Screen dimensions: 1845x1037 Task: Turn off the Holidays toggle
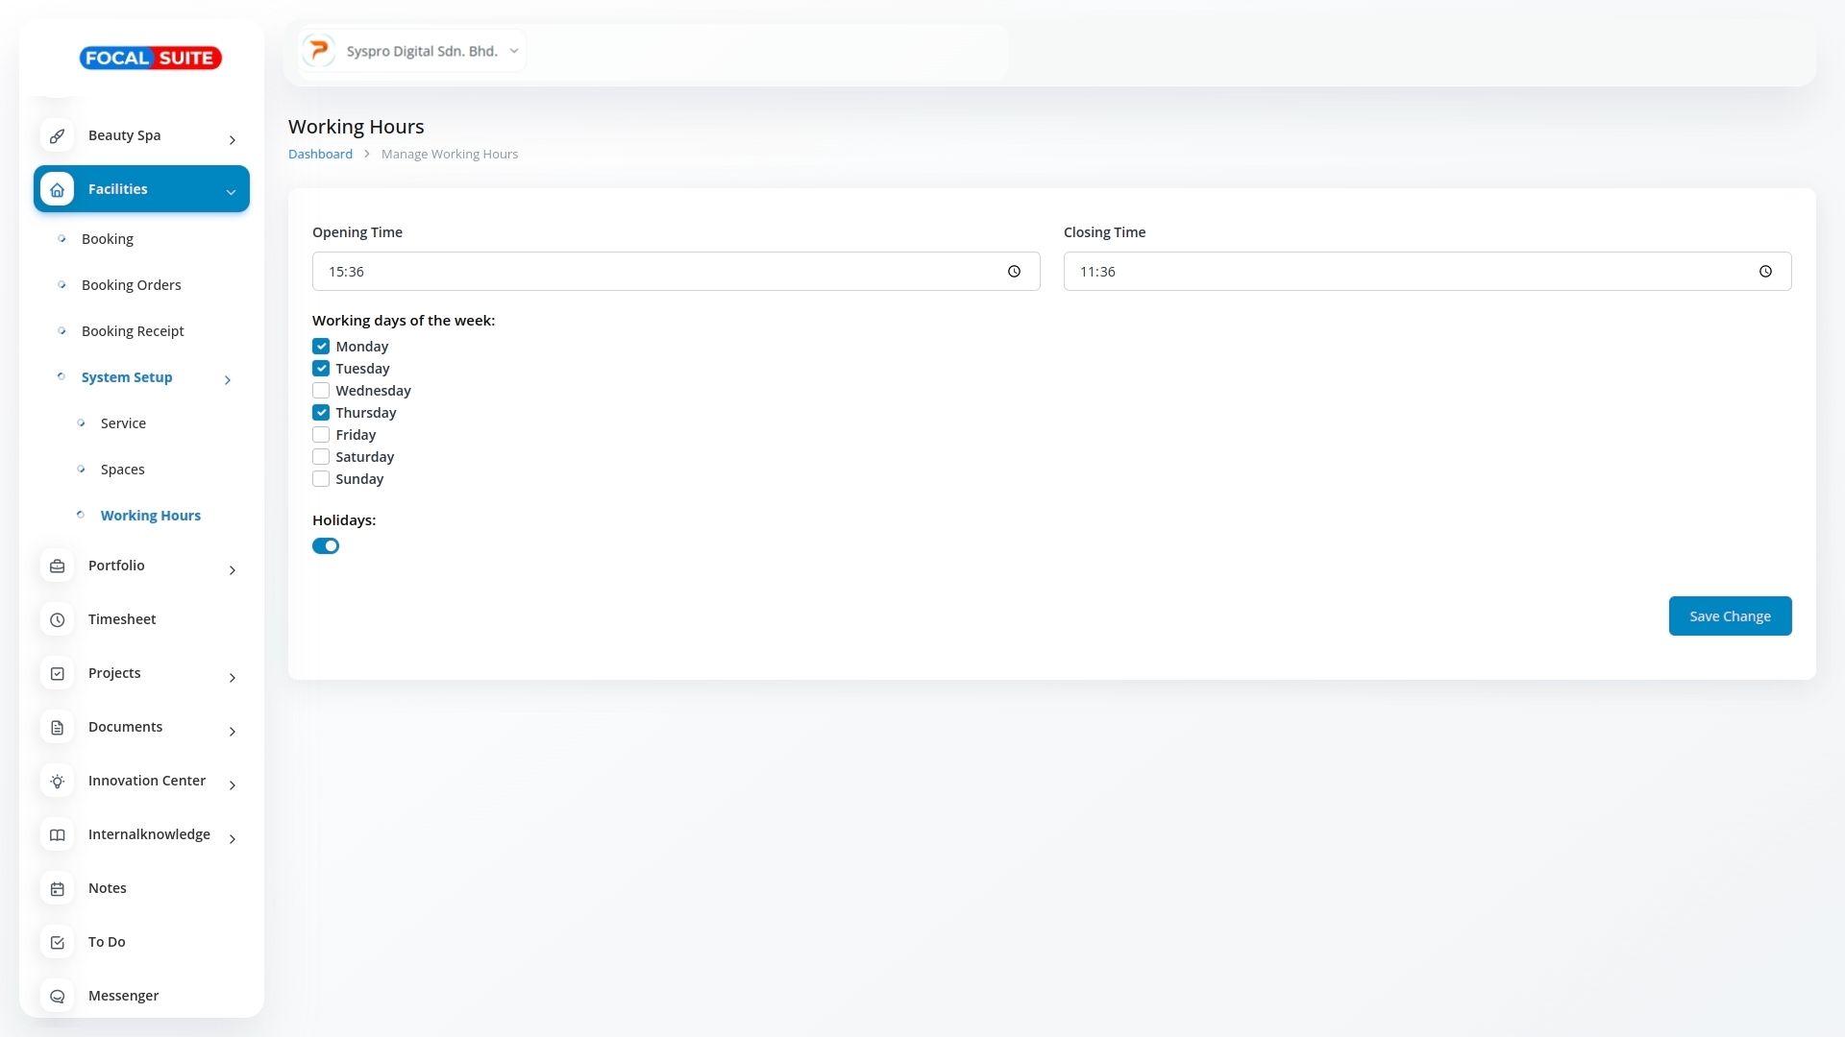click(x=326, y=546)
